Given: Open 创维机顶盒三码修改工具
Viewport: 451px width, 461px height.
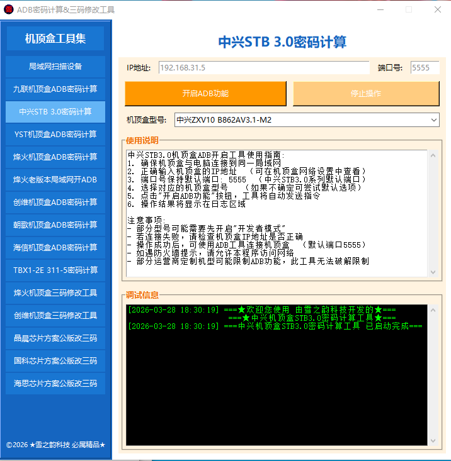Looking at the screenshot, I should [x=55, y=316].
